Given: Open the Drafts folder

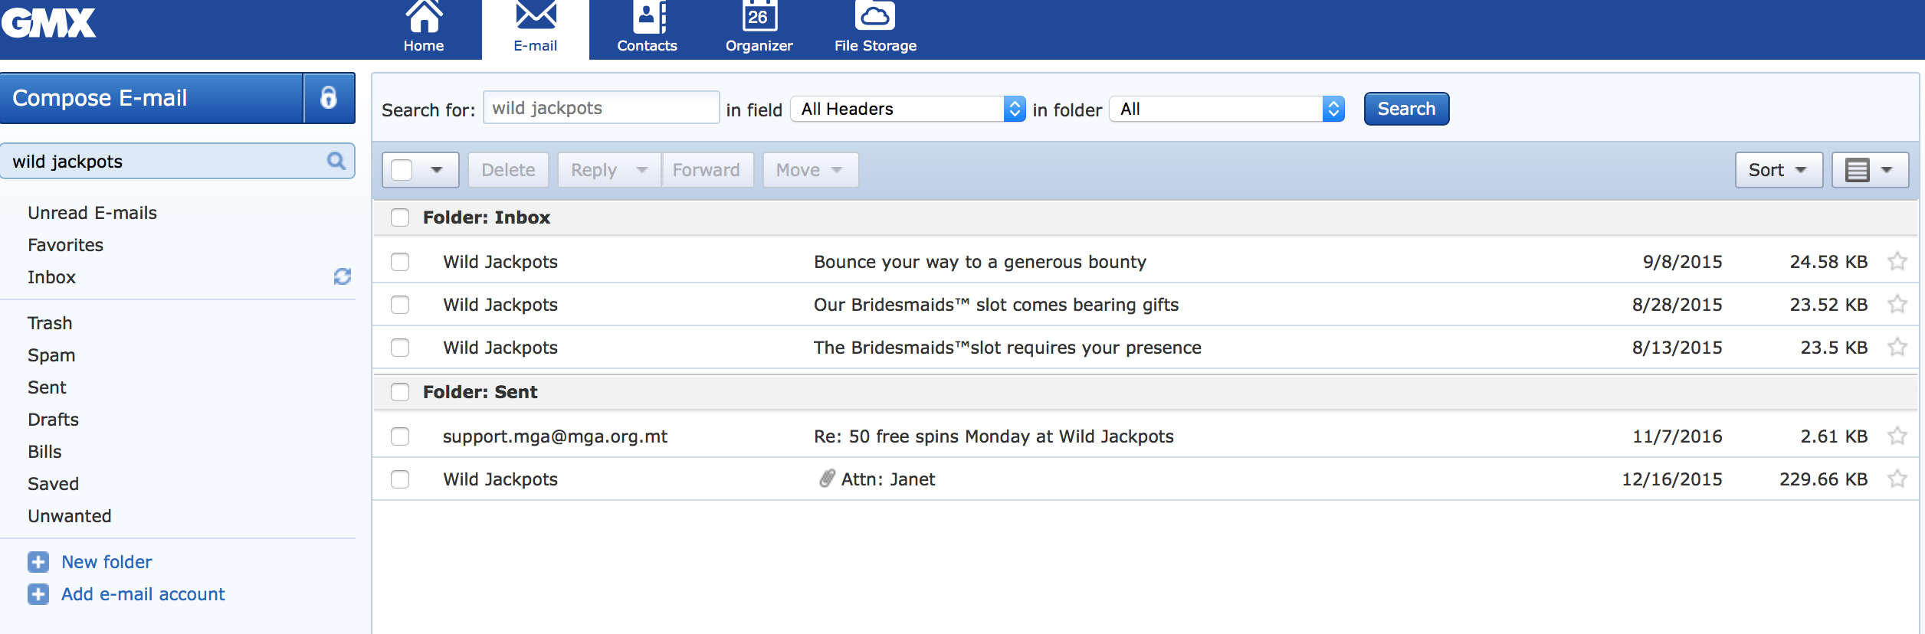Looking at the screenshot, I should tap(54, 420).
